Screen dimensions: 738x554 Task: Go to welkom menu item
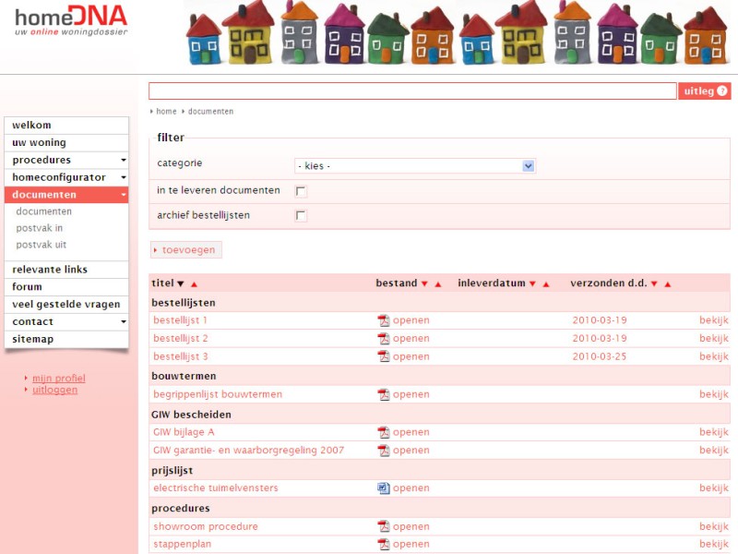(66, 126)
